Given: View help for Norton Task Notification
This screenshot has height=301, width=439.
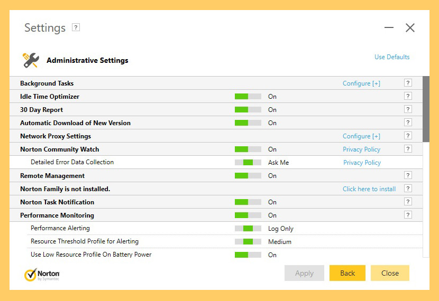Looking at the screenshot, I should (408, 202).
